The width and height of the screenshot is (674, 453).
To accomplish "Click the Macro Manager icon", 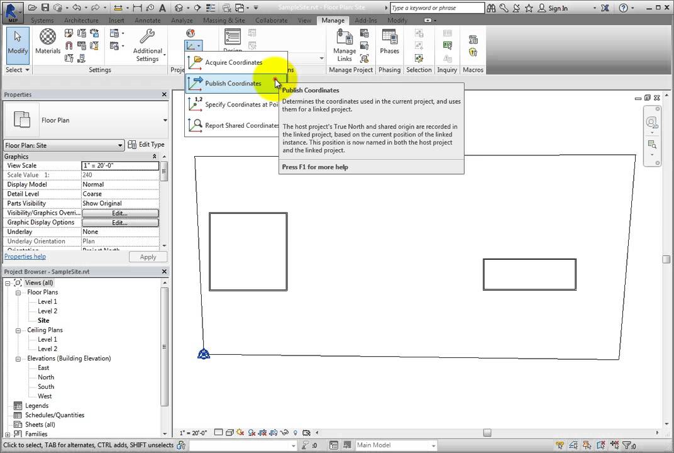I will 473,40.
